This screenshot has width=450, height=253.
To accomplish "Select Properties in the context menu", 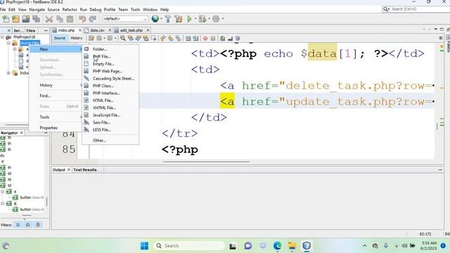I will point(56,128).
